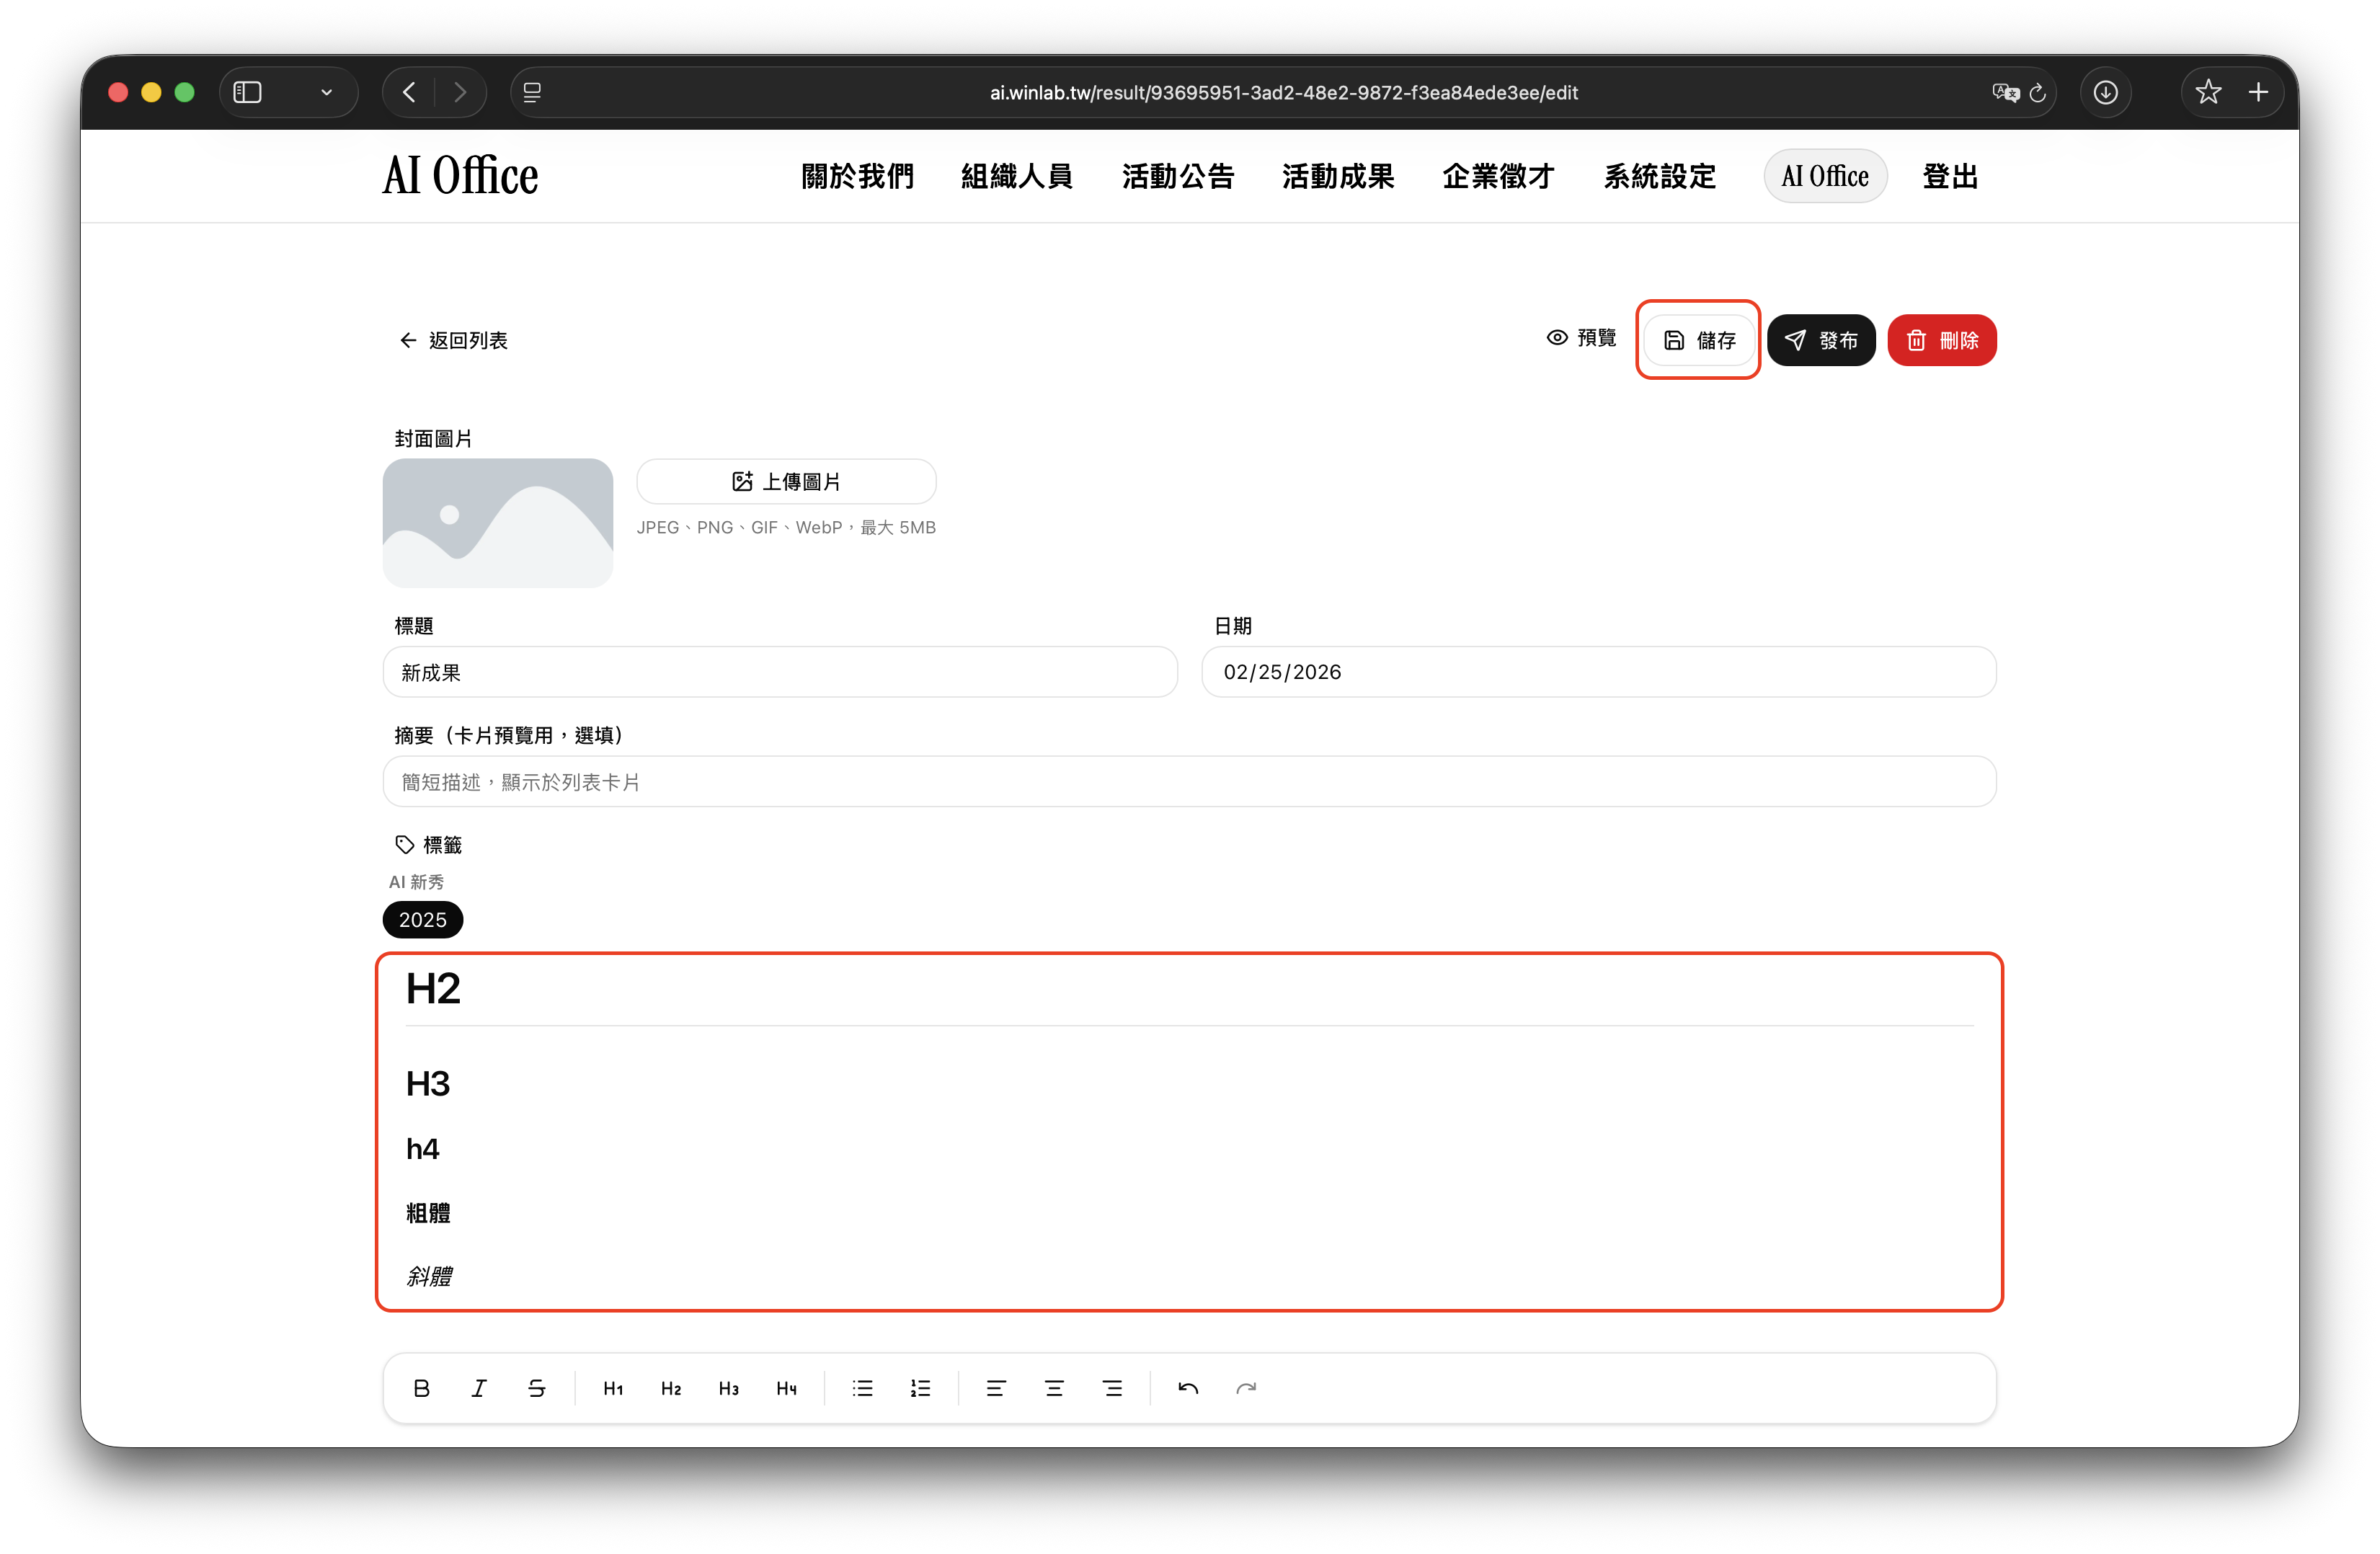This screenshot has height=1554, width=2380.
Task: Toggle the 2025 tag
Action: (x=422, y=920)
